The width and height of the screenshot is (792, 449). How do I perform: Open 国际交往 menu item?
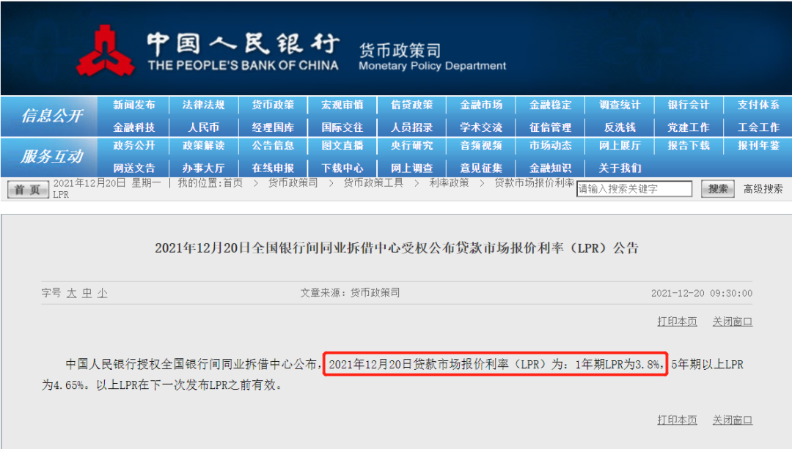(x=342, y=127)
